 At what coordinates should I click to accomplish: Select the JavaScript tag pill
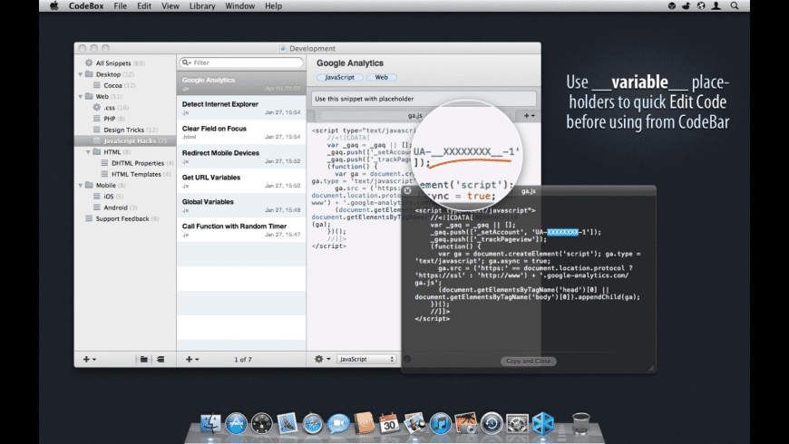coord(333,78)
